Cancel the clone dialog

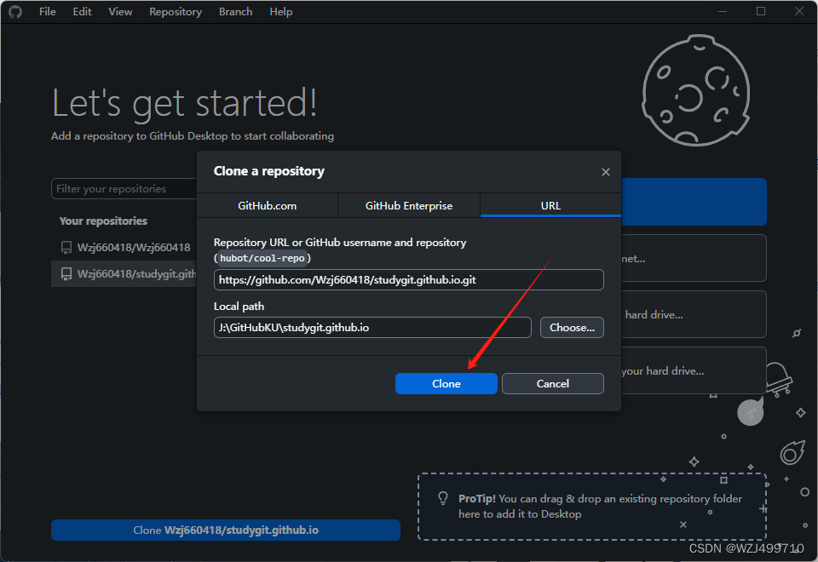click(x=552, y=384)
